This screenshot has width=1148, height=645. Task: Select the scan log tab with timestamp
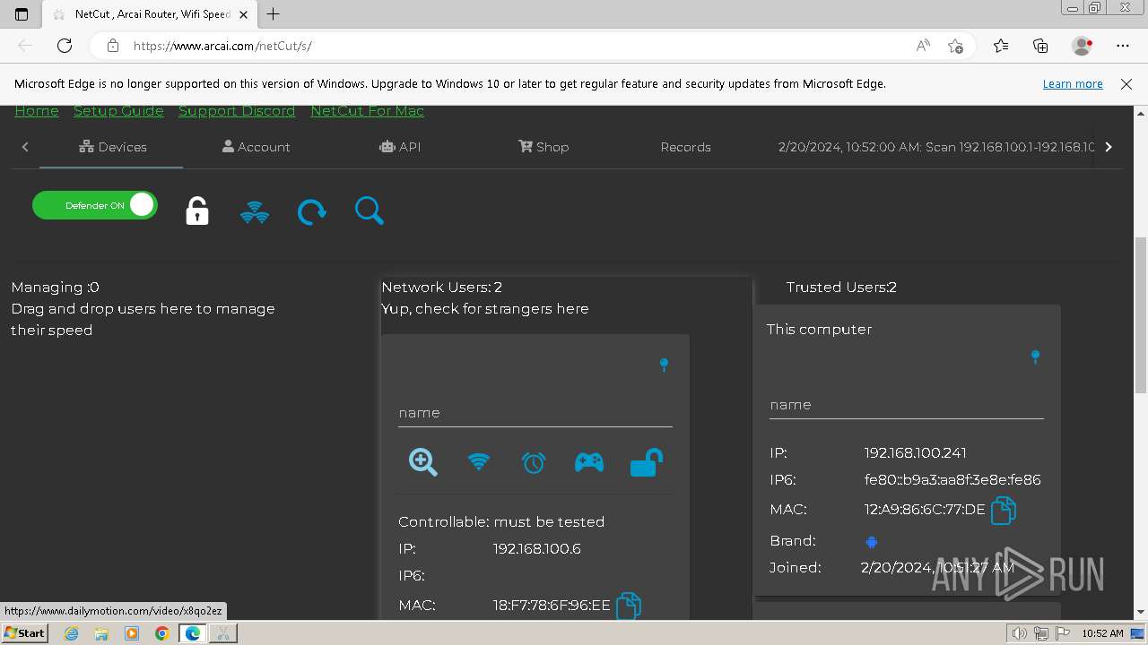pyautogui.click(x=936, y=147)
